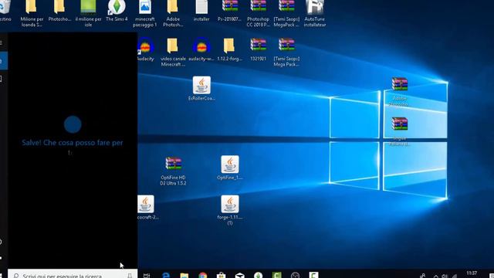Click the Cortana circle in the panel
The height and width of the screenshot is (278, 494).
click(73, 124)
